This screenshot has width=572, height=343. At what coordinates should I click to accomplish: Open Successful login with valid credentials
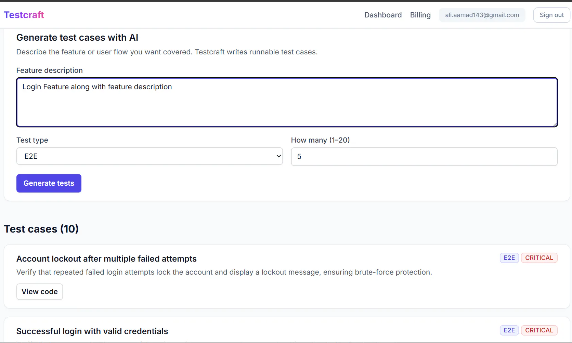(x=92, y=331)
